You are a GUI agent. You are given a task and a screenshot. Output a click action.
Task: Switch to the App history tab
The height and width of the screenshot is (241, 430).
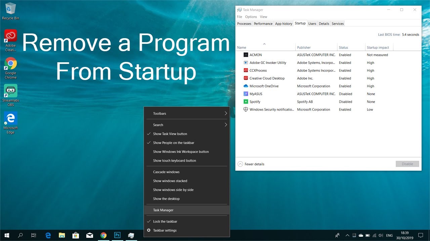[x=284, y=24]
